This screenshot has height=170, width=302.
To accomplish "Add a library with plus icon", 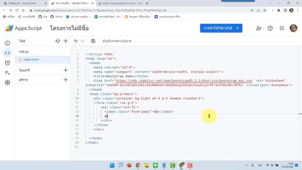I will point(66,70).
